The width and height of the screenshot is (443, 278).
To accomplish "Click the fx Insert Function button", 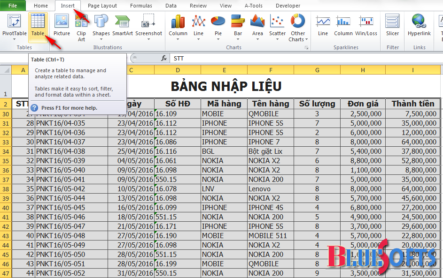I will [x=163, y=58].
